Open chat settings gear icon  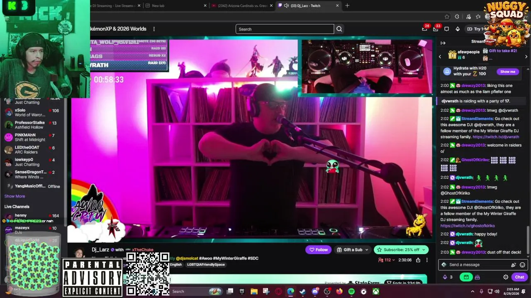pos(506,277)
